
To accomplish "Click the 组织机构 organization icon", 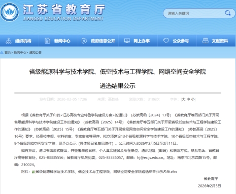I will [9, 41].
